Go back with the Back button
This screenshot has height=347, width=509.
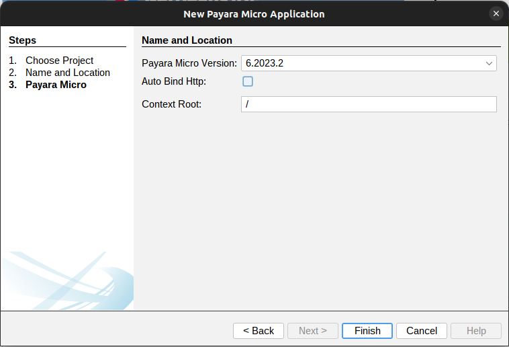259,331
